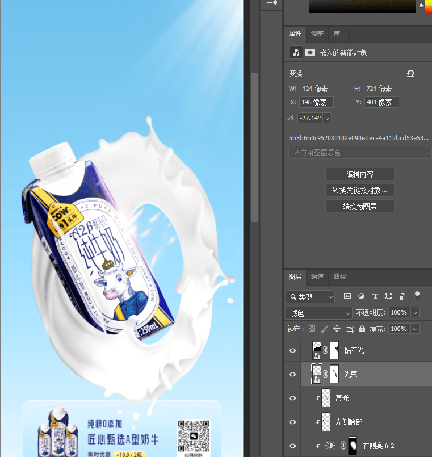
Task: Click the Y position field 401 像素
Action: click(381, 102)
